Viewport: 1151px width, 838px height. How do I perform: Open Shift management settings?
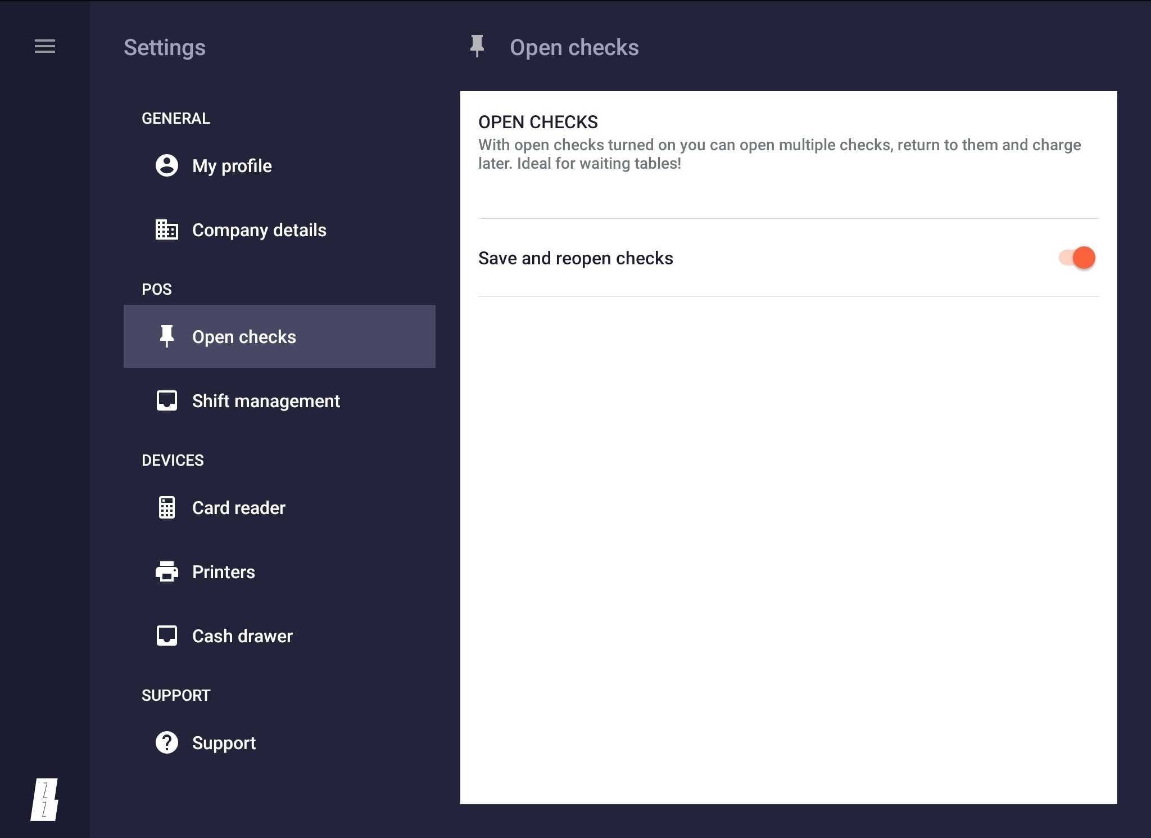[279, 400]
